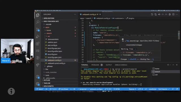Open the webpack.prod.config.js file

click(x=60, y=63)
